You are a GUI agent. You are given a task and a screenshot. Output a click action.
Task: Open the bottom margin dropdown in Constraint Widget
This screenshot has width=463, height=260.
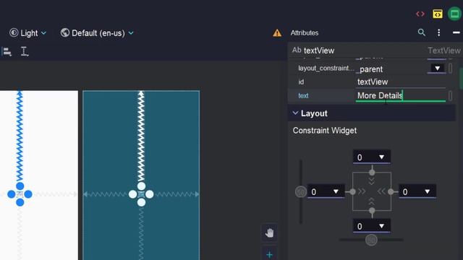pyautogui.click(x=381, y=226)
